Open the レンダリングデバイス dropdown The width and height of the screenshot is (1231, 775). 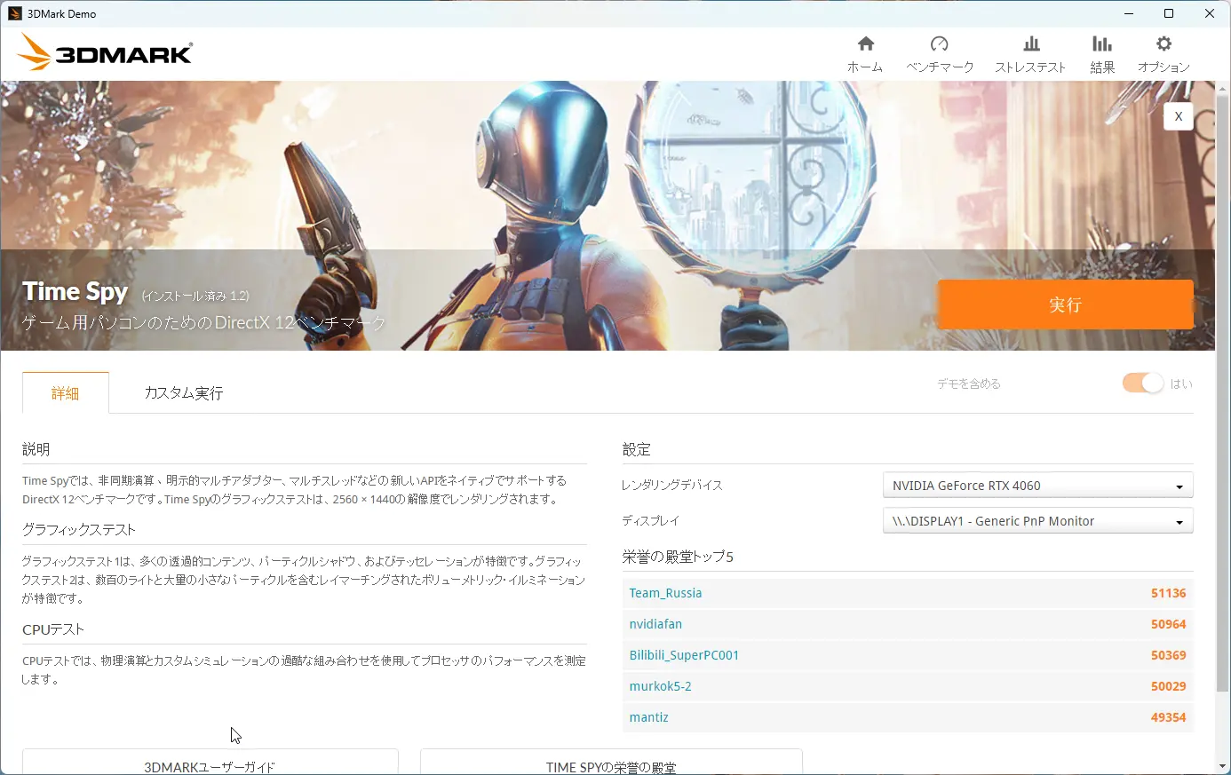(1037, 486)
